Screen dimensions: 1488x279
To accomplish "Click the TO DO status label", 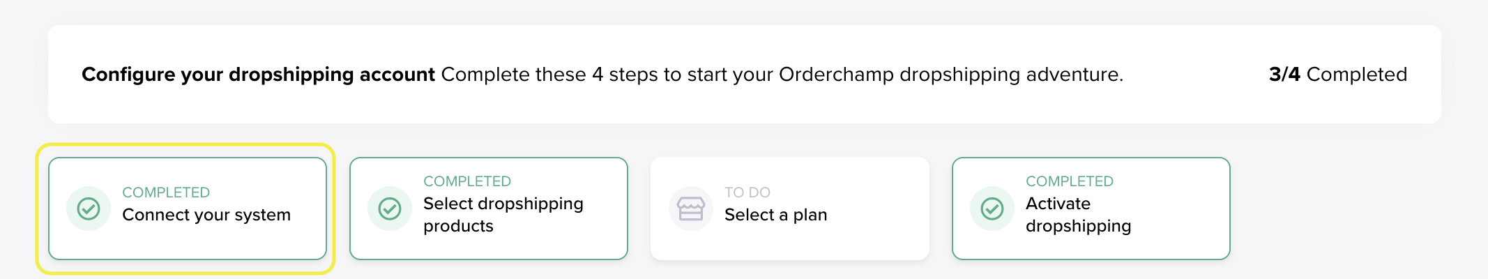I will (747, 193).
